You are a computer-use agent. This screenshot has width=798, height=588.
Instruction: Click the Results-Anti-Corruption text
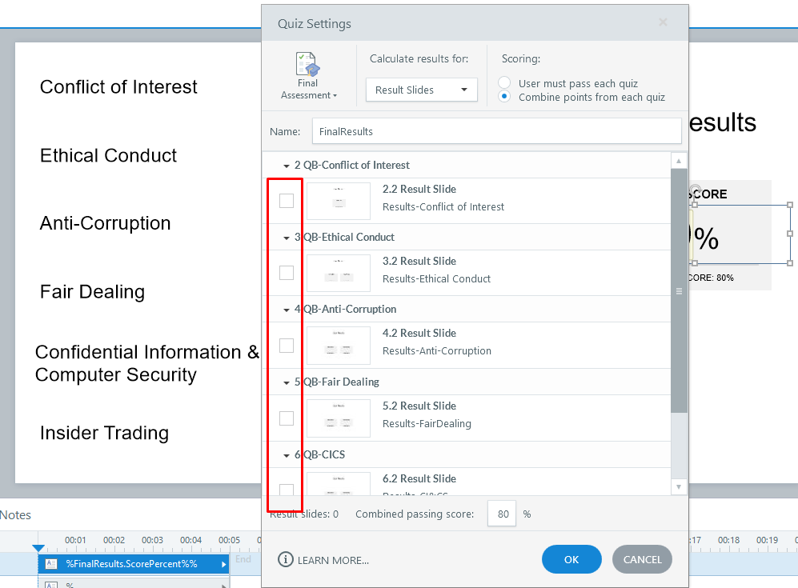[x=437, y=351]
